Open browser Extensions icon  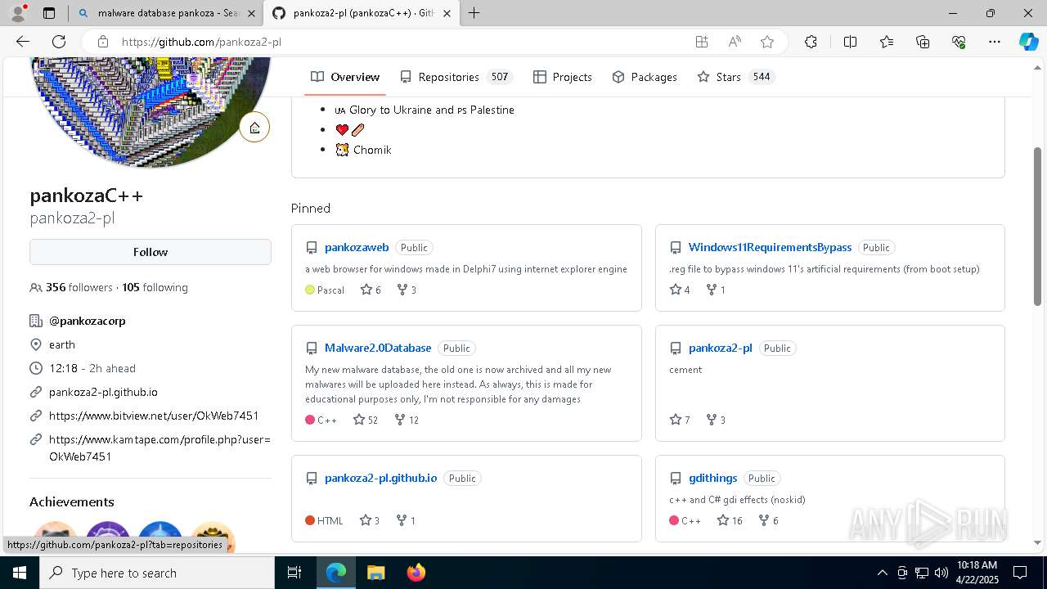pos(811,42)
